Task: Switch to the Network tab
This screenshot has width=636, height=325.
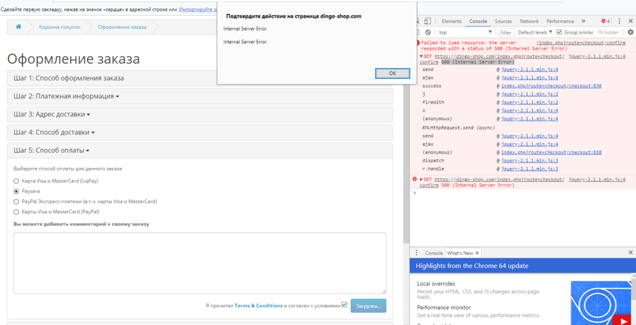Action: pyautogui.click(x=529, y=21)
